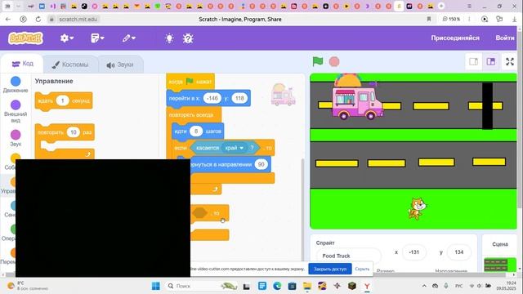Open the File menu dropdown
This screenshot has height=294, width=523.
click(x=97, y=38)
